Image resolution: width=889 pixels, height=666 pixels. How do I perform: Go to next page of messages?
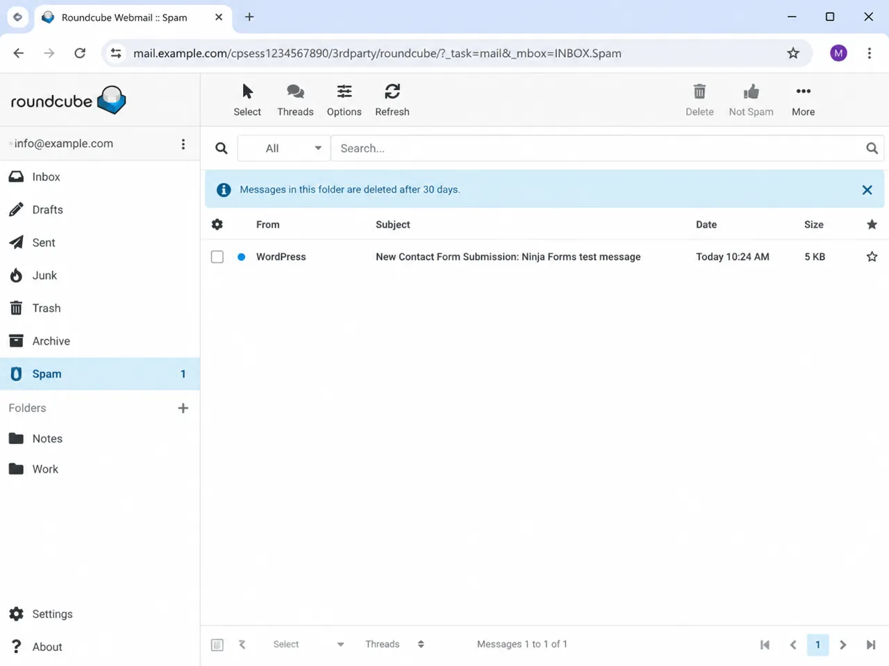click(x=842, y=644)
